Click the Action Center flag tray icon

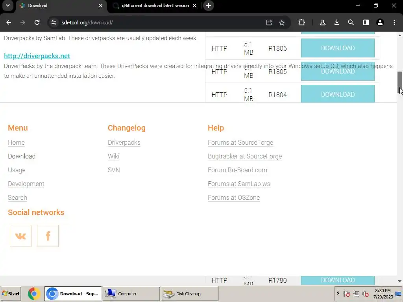(x=346, y=294)
